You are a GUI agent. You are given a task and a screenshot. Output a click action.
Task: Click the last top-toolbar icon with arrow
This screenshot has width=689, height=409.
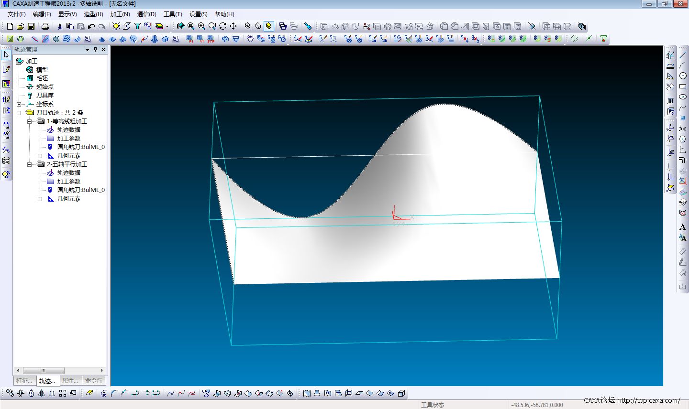(x=582, y=26)
